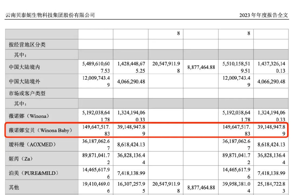Click 20,547,911.98 in the 中国大陆境内 row
Image resolution: width=292 pixels, height=195 pixels.
[166, 67]
